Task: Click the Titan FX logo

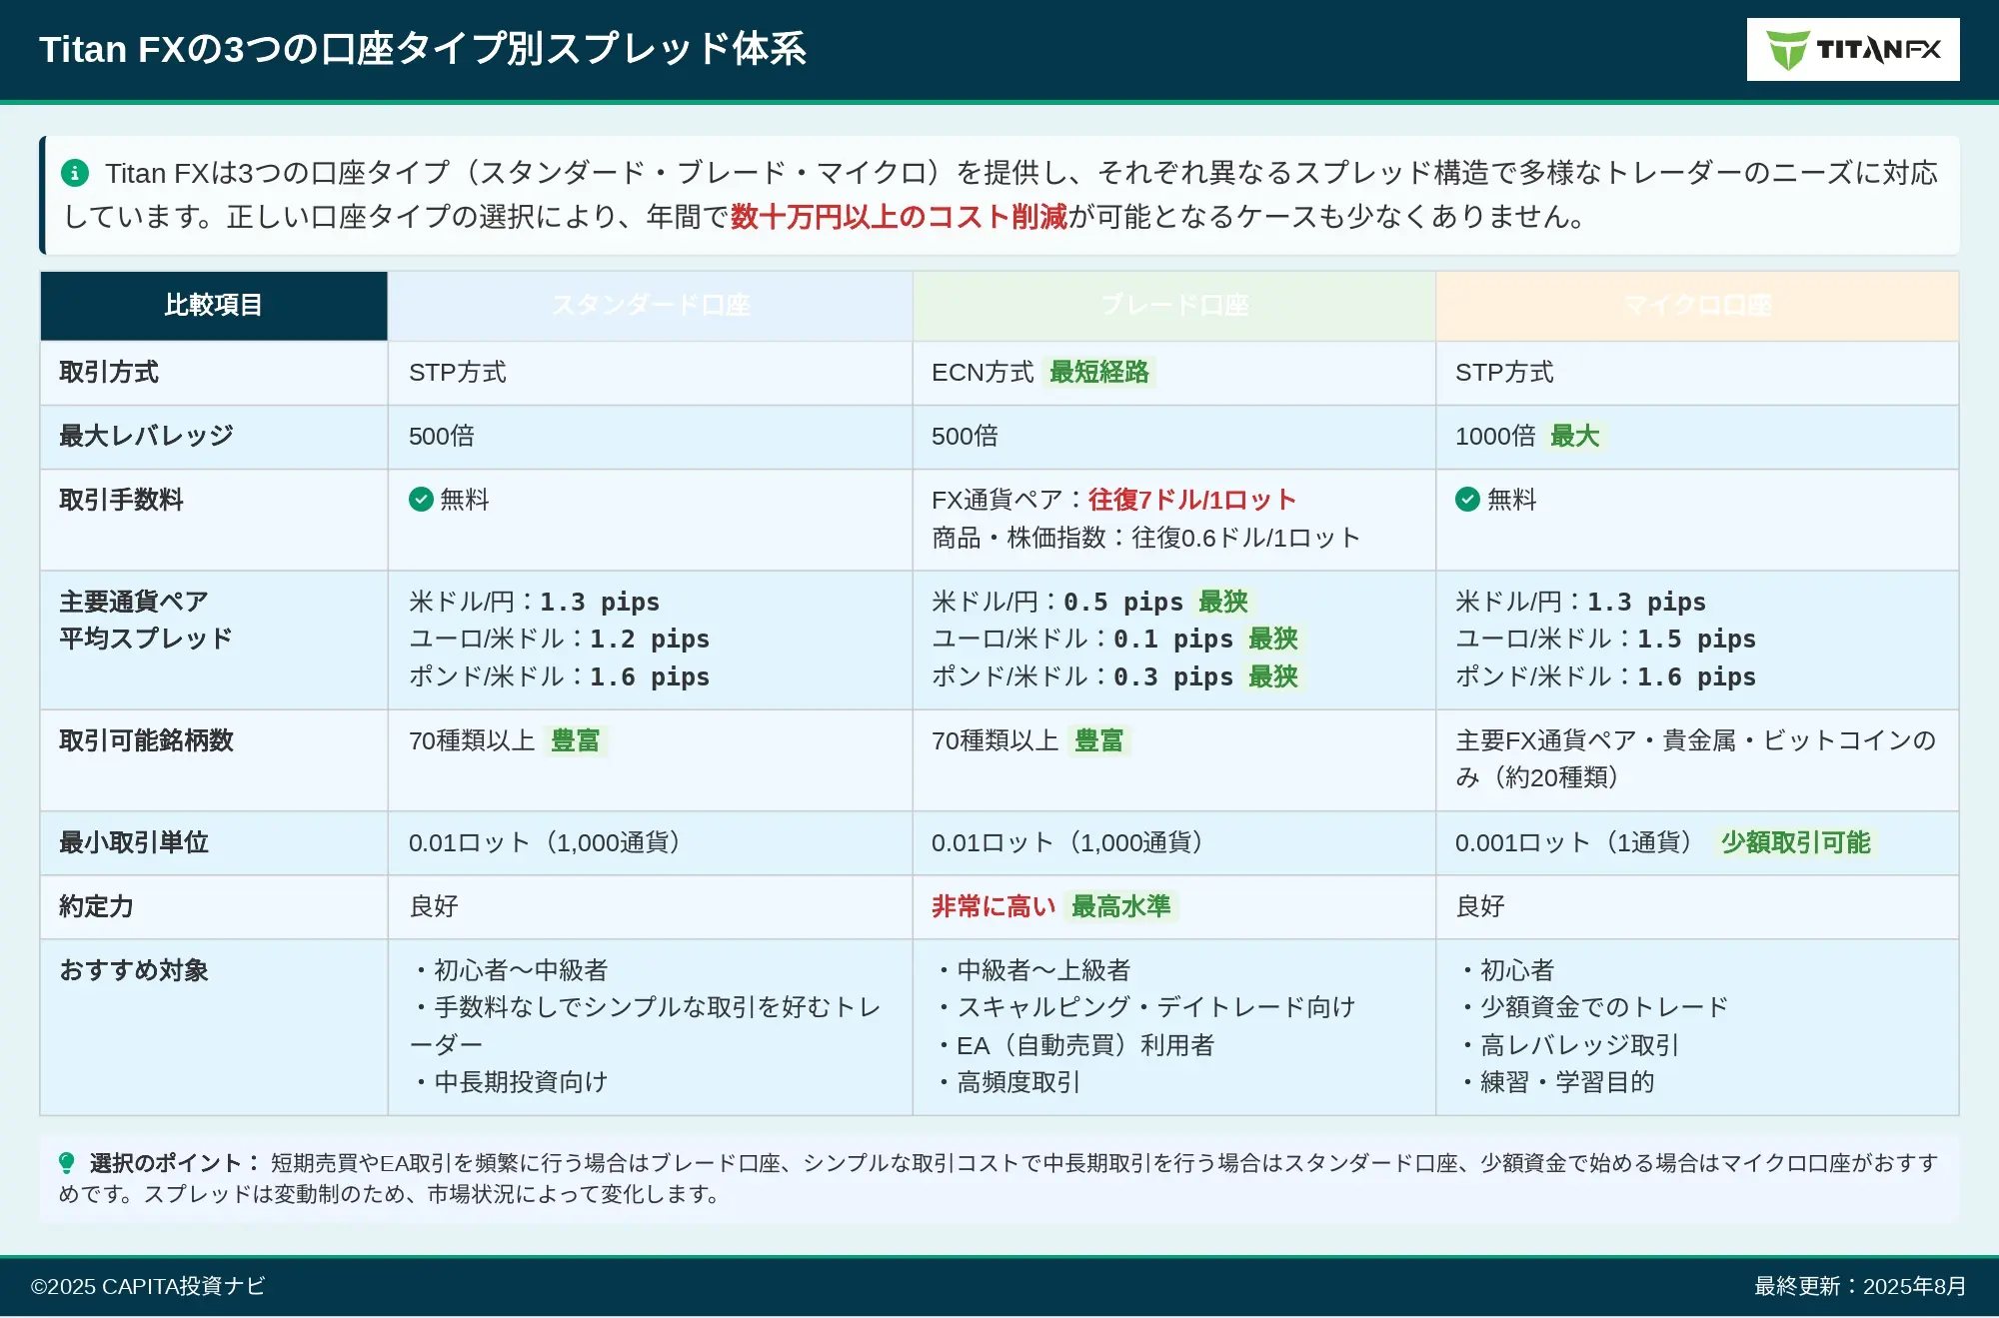Action: pyautogui.click(x=1853, y=49)
